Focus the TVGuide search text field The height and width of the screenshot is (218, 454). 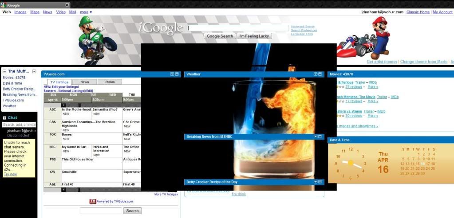pos(101,211)
